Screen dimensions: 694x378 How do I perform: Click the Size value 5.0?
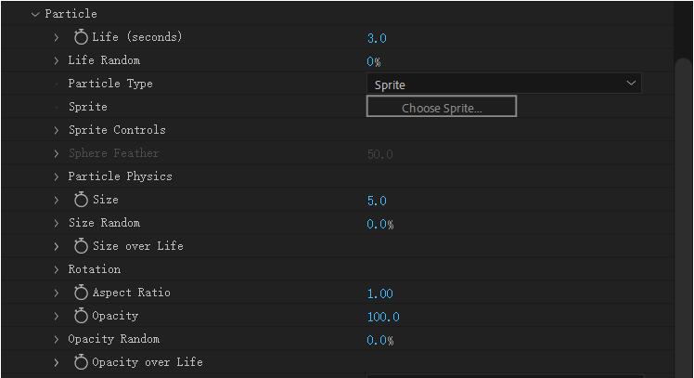click(x=377, y=201)
